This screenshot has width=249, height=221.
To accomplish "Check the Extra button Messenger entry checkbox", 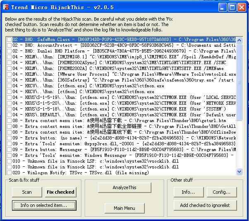I will pos(10,149).
